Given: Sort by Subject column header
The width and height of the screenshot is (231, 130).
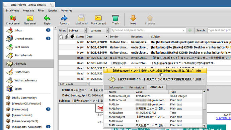Looking at the screenshot, I should (190, 37).
